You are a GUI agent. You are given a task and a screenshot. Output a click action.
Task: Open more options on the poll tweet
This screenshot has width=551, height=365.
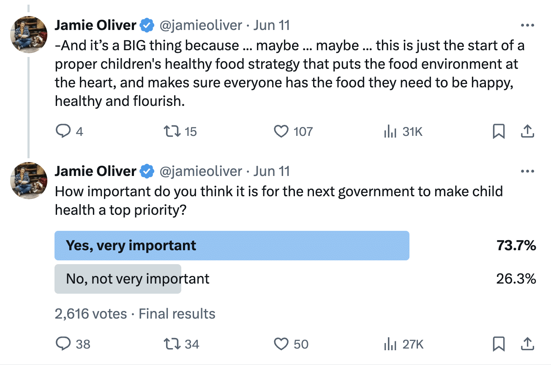click(527, 171)
